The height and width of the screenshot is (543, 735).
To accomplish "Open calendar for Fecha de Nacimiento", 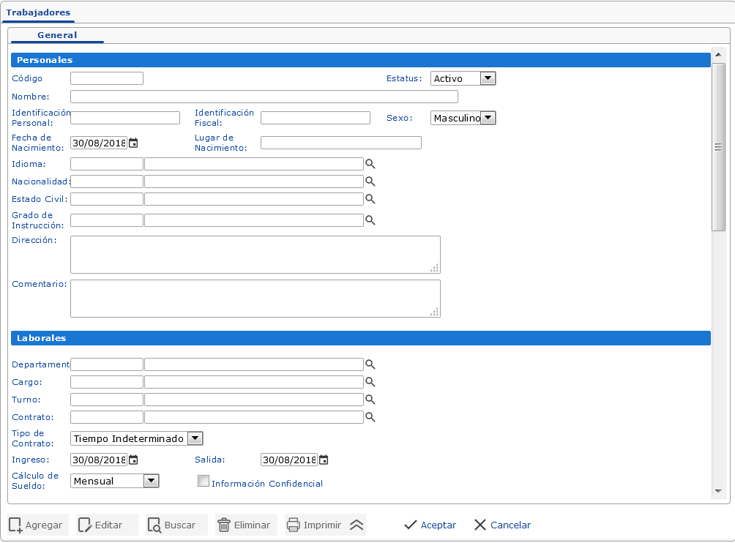I will point(133,143).
